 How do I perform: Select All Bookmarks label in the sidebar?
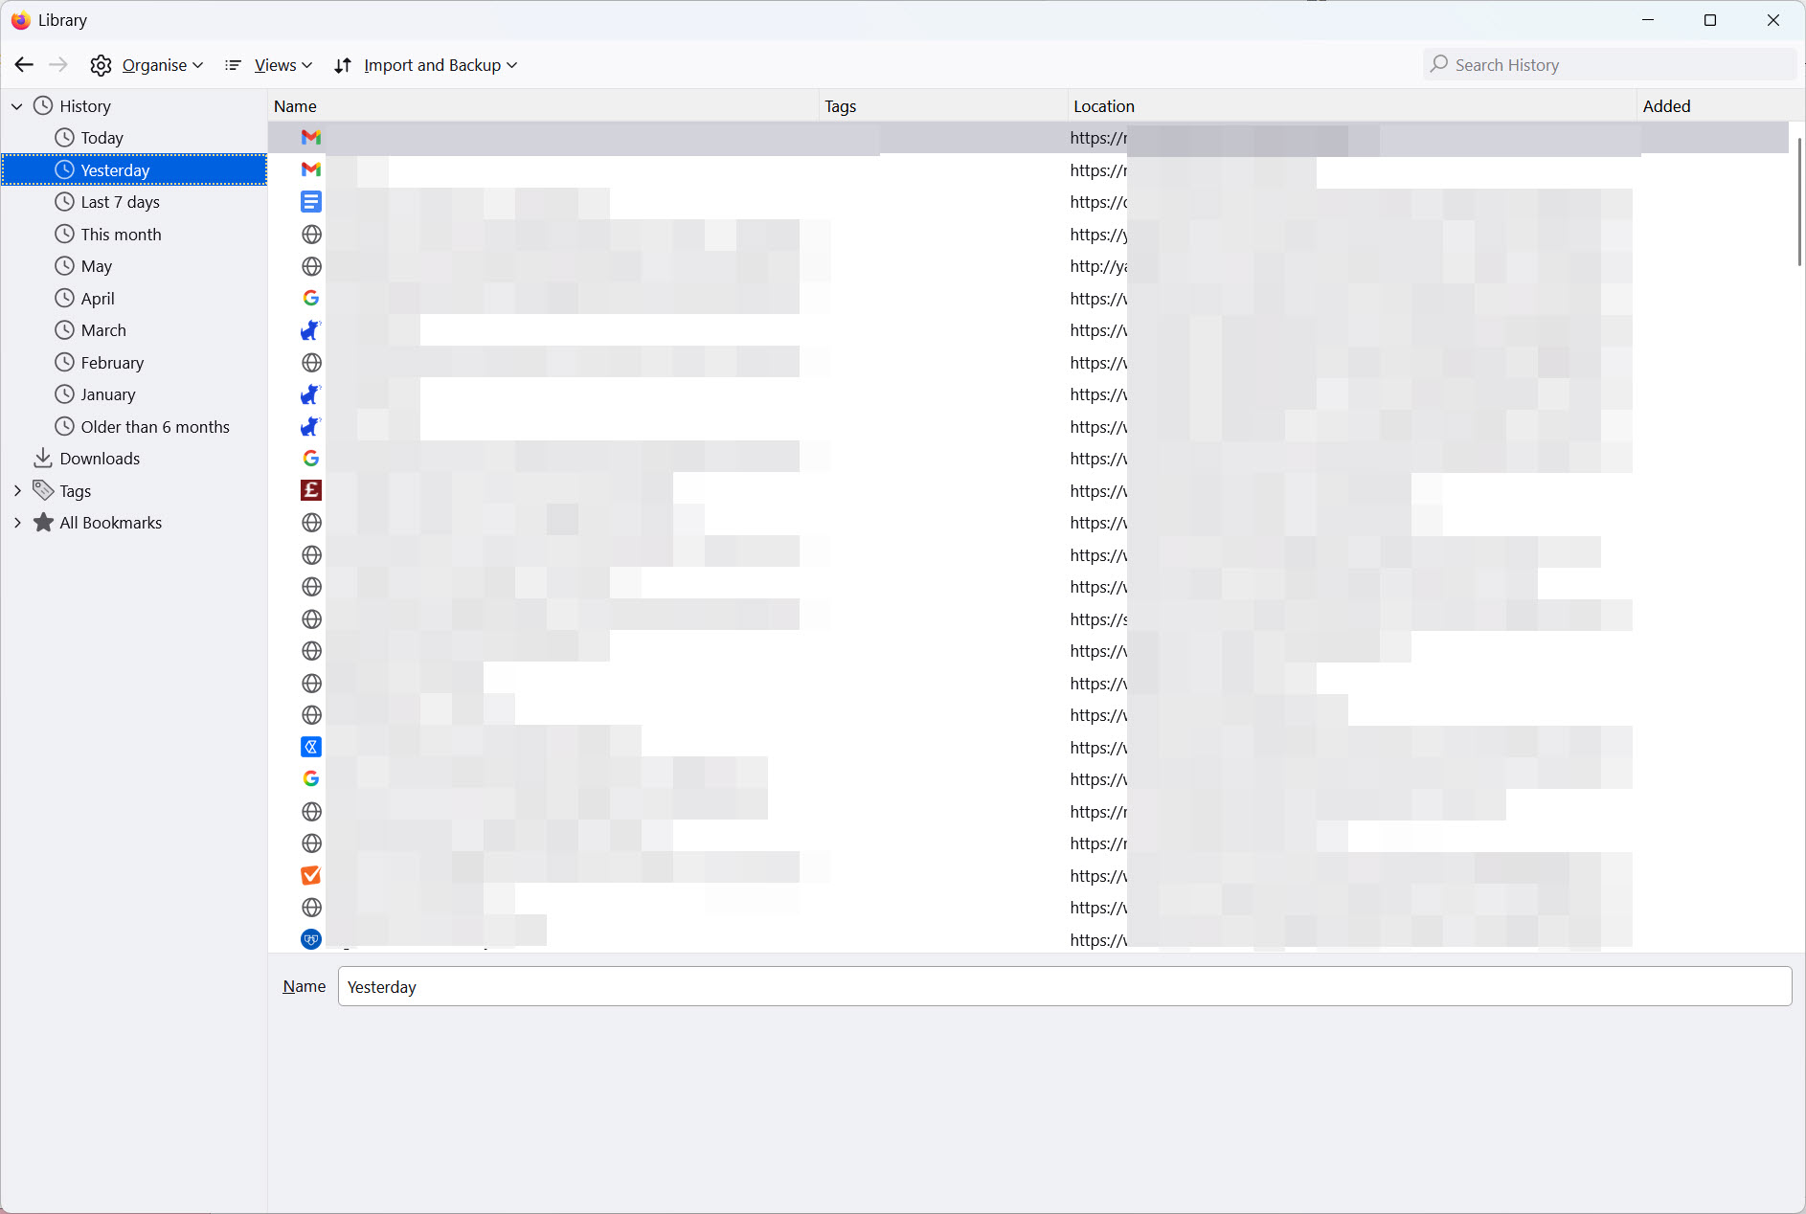(x=111, y=523)
